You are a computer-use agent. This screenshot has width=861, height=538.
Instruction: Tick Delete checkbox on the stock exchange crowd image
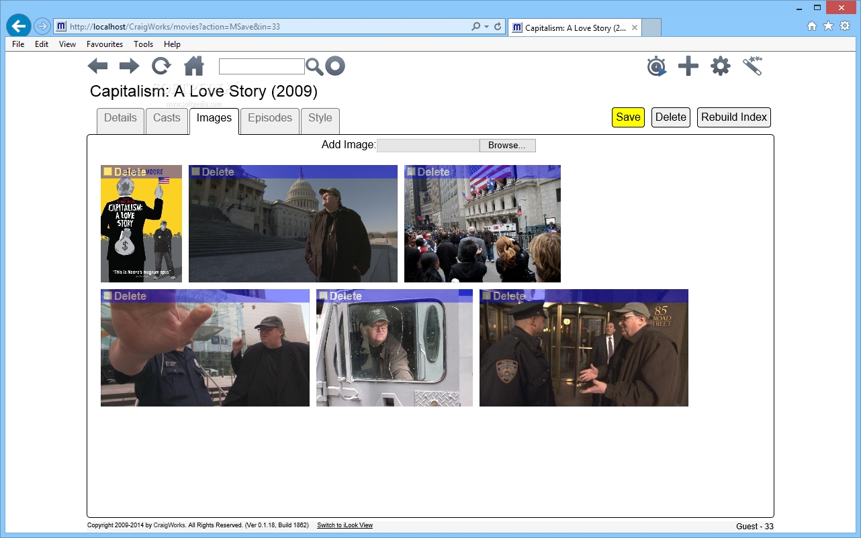coord(411,172)
